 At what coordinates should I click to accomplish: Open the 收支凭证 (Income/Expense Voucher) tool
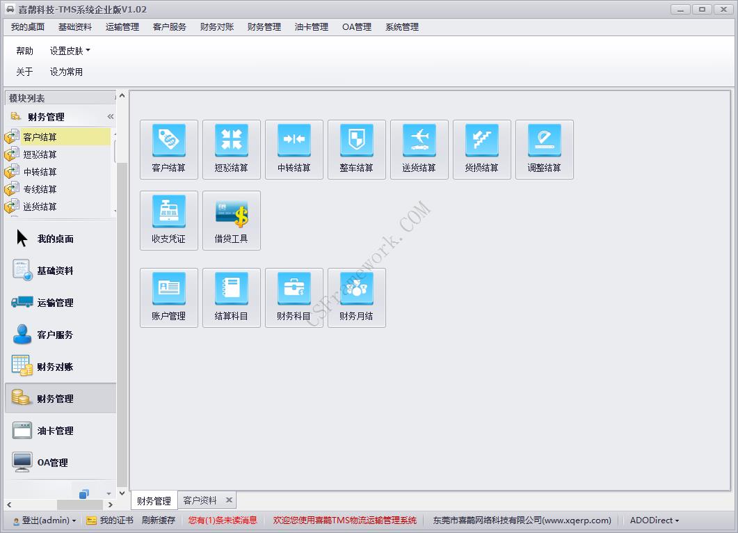[x=168, y=220]
